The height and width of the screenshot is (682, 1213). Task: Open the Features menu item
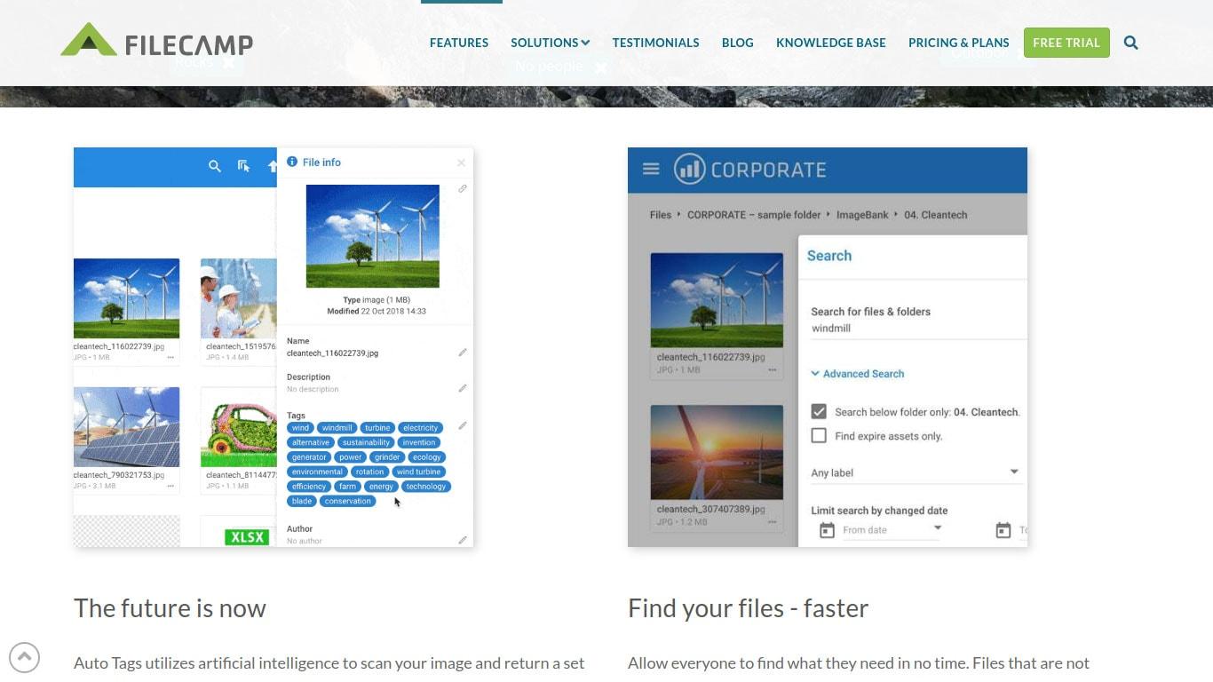pos(458,43)
